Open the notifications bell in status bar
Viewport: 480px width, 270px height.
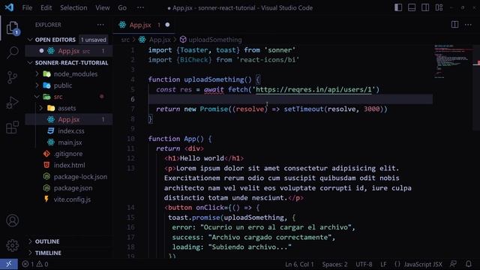469,264
